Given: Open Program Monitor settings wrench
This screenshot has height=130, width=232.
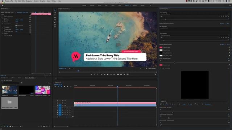Looking at the screenshot, I should [147, 69].
